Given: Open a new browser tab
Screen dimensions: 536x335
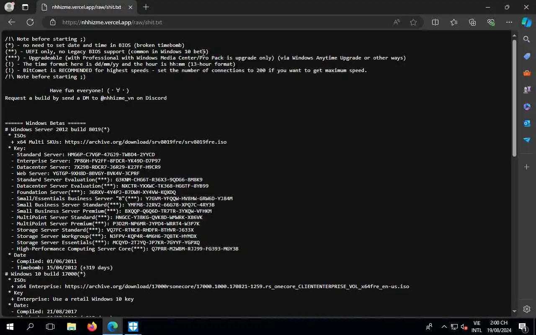Looking at the screenshot, I should 146,7.
